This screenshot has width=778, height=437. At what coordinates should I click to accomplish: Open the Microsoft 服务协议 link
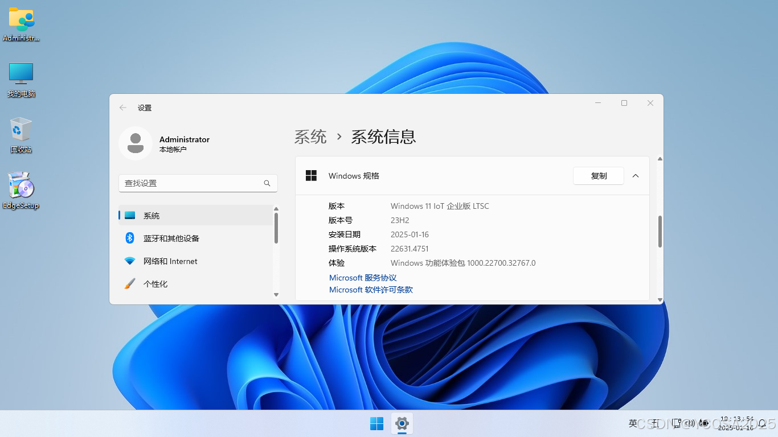363,278
